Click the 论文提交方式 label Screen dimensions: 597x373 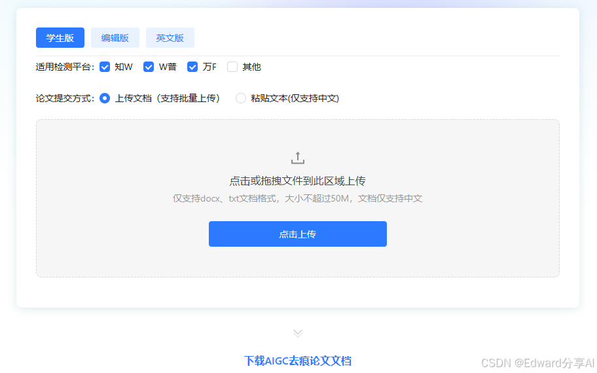[x=65, y=98]
